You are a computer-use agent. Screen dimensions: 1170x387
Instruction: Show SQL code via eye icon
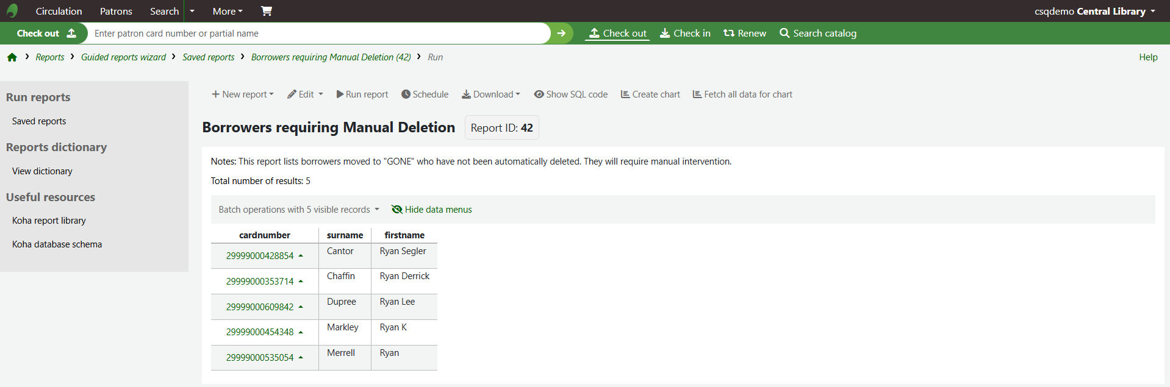pyautogui.click(x=539, y=94)
